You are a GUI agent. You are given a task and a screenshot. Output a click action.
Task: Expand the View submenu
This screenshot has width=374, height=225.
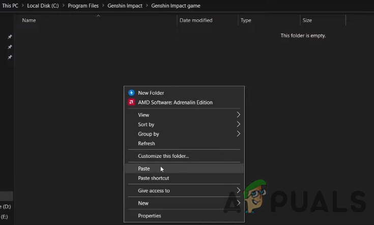point(184,115)
